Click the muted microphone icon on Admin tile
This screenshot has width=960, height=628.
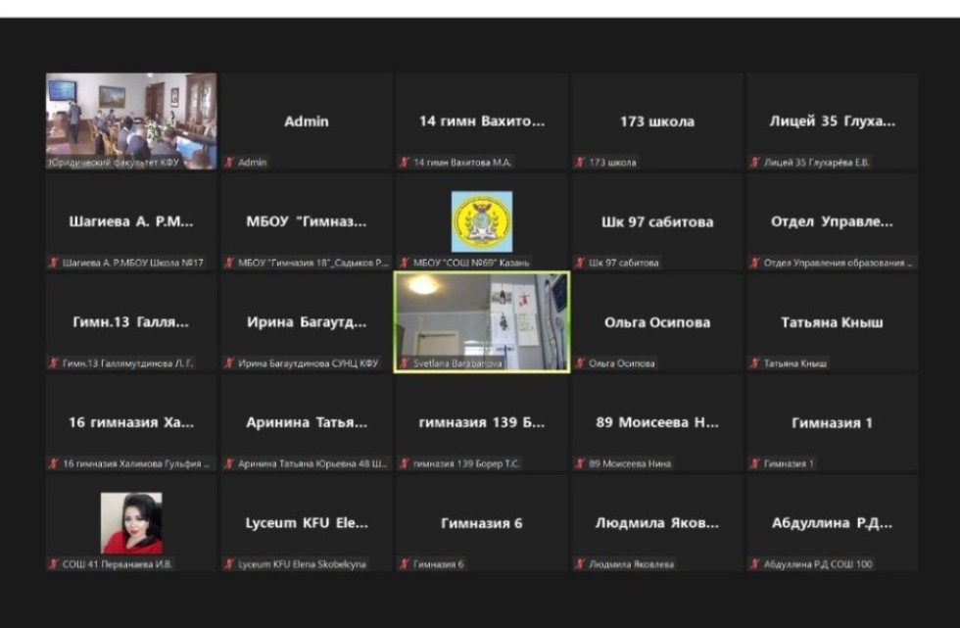[230, 163]
